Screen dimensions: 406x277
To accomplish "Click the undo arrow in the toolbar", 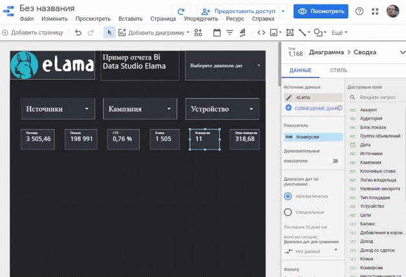I will coord(78,32).
